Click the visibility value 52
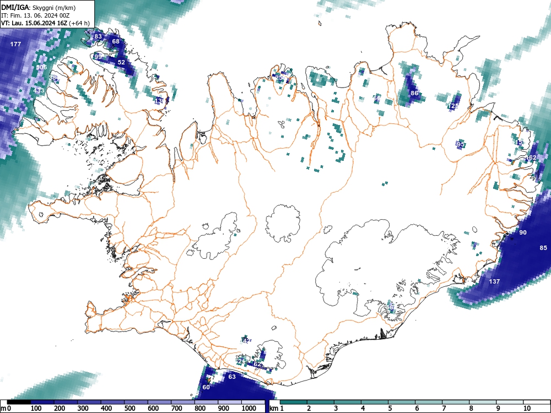 pos(121,62)
